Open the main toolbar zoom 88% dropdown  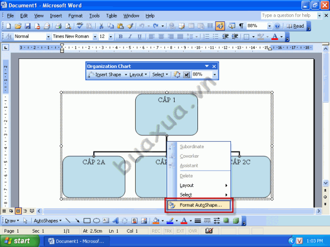pyautogui.click(x=269, y=26)
